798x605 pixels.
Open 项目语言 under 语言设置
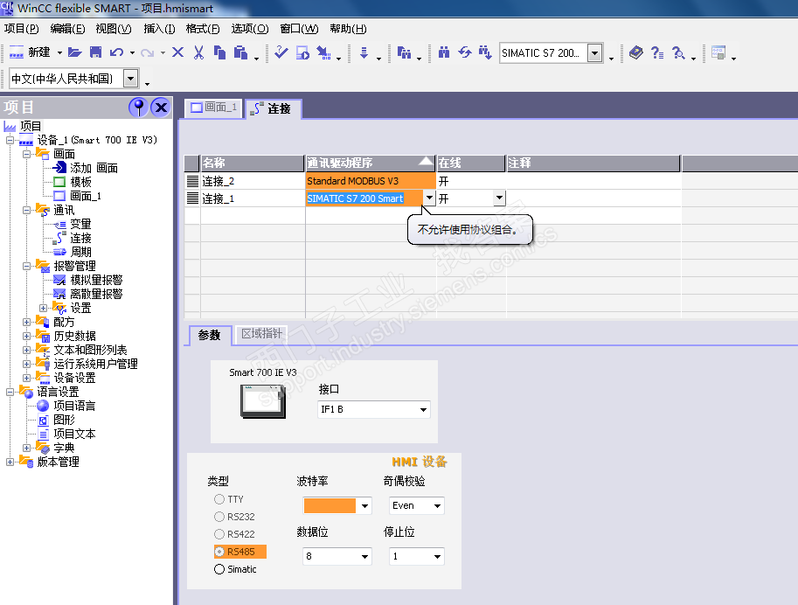(74, 406)
